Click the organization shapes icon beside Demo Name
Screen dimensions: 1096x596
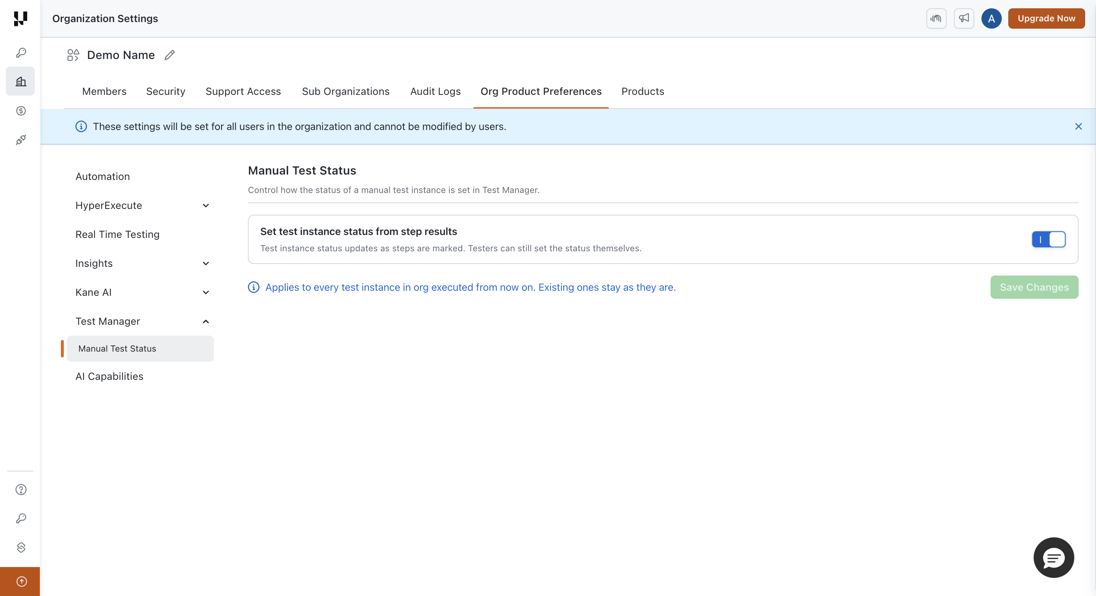click(x=73, y=55)
